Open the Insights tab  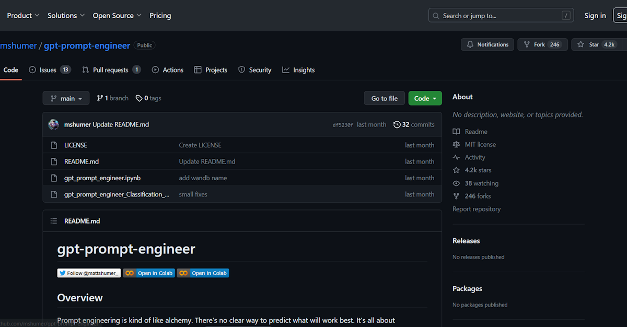coord(298,70)
